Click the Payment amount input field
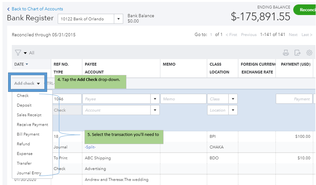This screenshot has height=185, width=316. 294,99
